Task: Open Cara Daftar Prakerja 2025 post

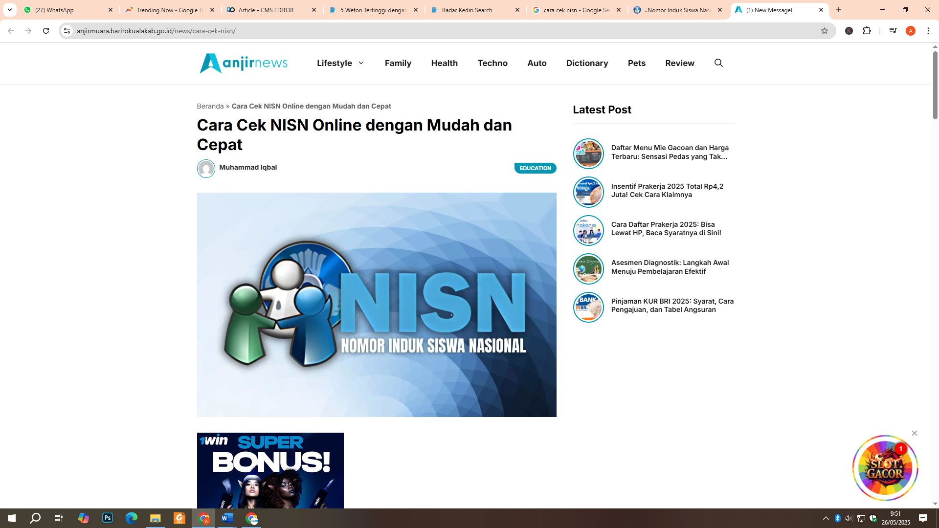Action: pyautogui.click(x=666, y=229)
